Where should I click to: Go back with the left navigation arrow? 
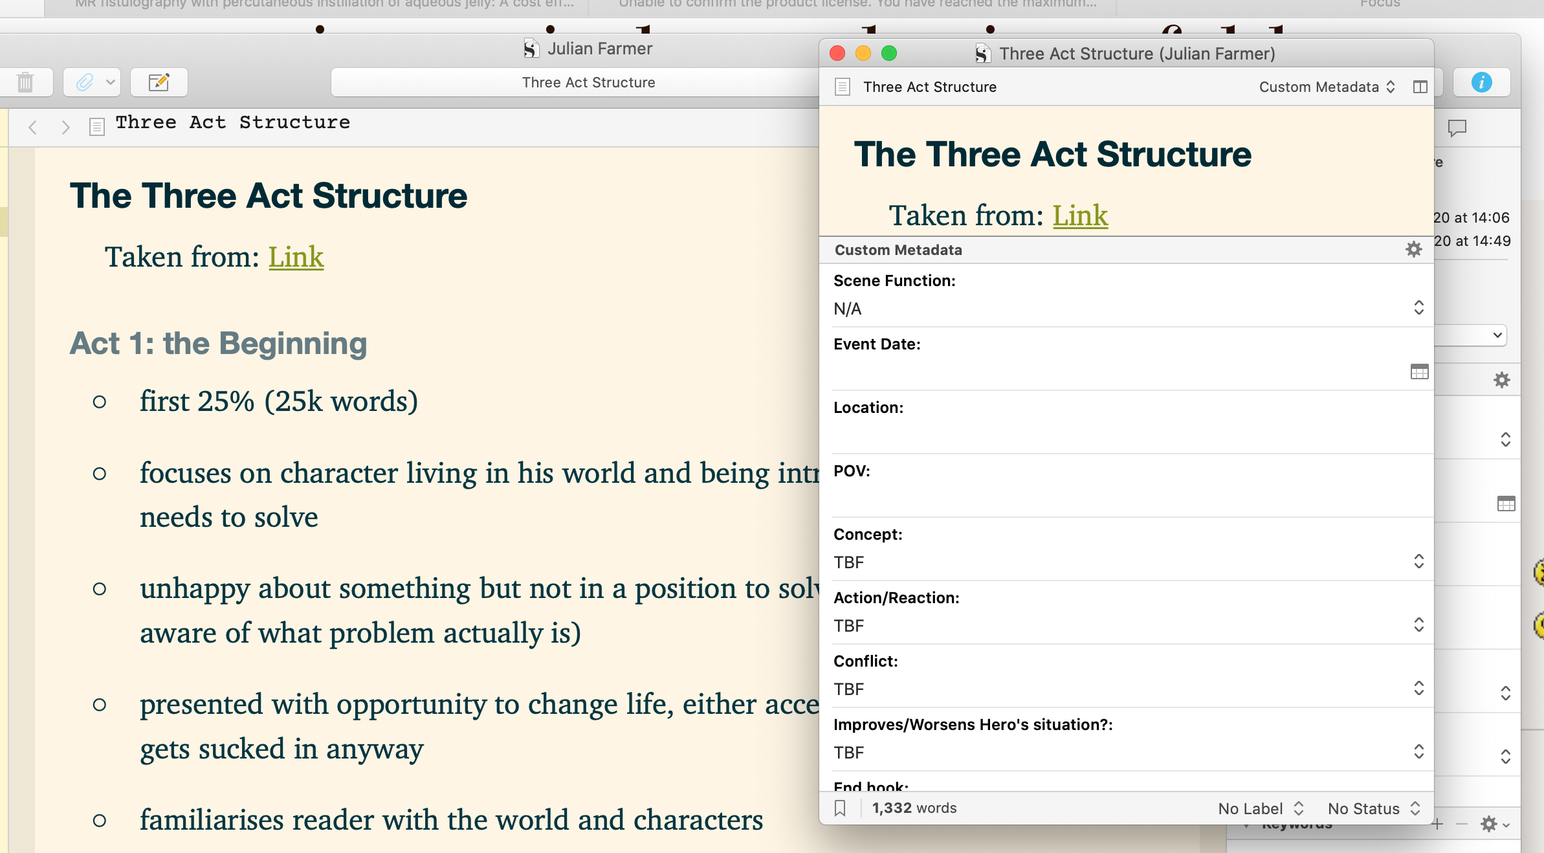point(33,127)
